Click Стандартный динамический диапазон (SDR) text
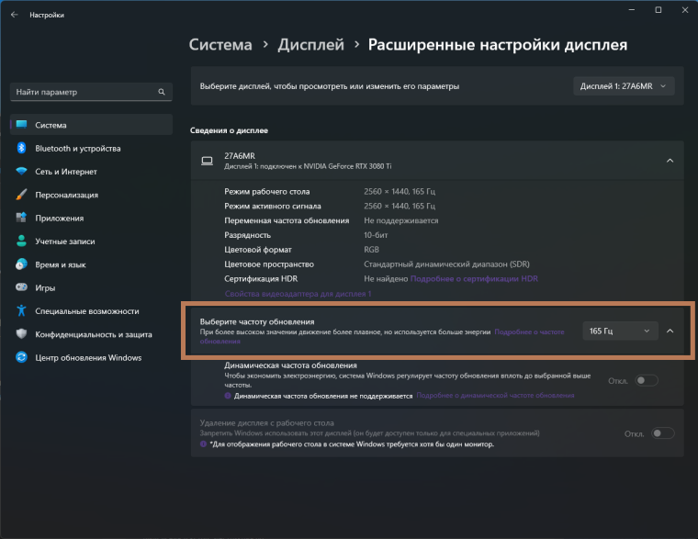Screen dimensions: 698x539 pyautogui.click(x=446, y=264)
